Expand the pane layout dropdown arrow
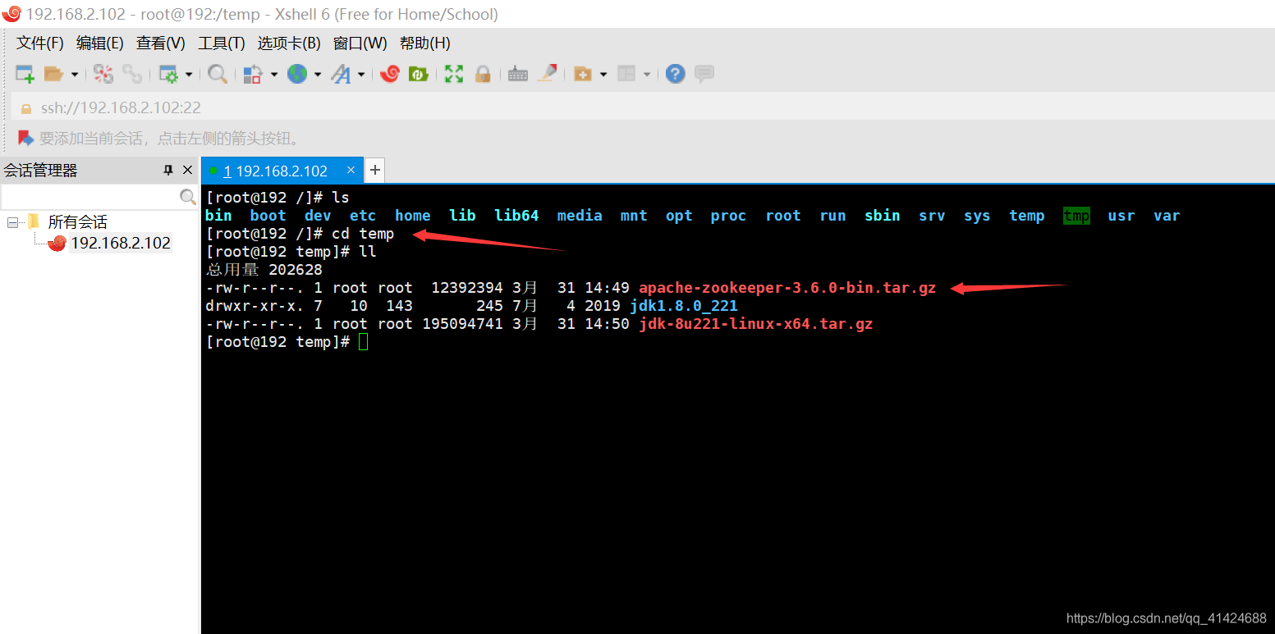The height and width of the screenshot is (634, 1275). tap(647, 75)
